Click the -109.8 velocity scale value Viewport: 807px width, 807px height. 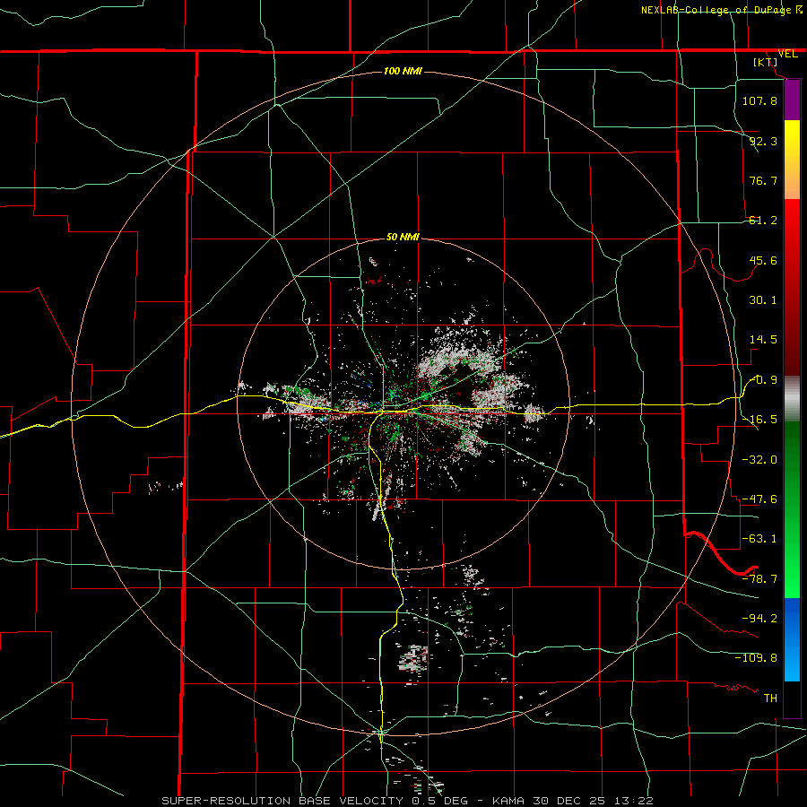[x=756, y=658]
